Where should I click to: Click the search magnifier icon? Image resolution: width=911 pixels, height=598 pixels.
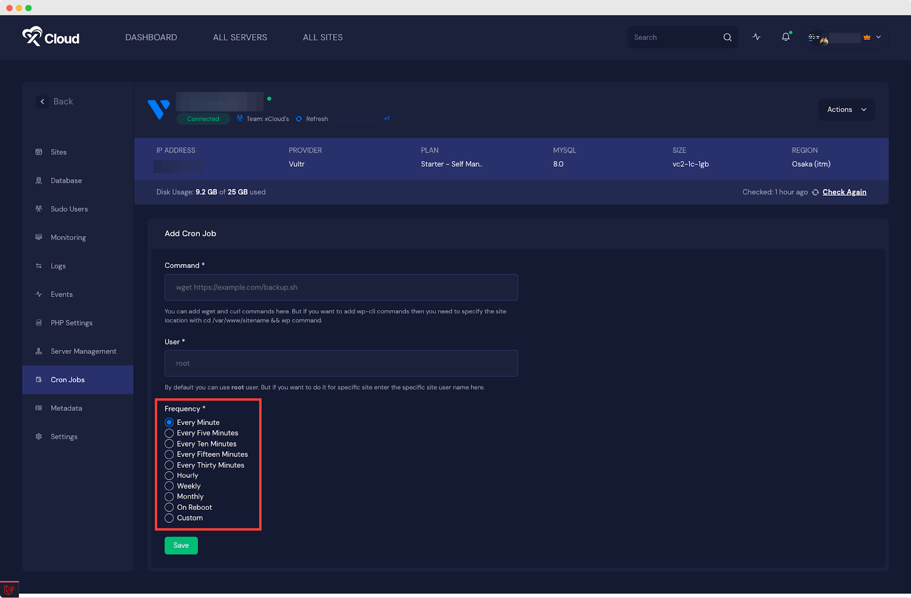(x=727, y=38)
